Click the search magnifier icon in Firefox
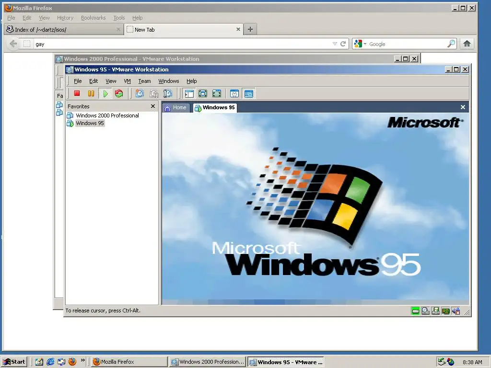 click(451, 44)
